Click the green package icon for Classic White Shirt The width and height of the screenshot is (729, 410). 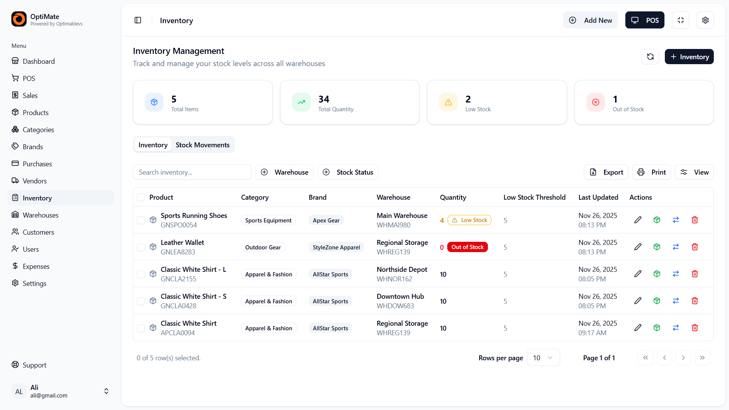point(657,328)
